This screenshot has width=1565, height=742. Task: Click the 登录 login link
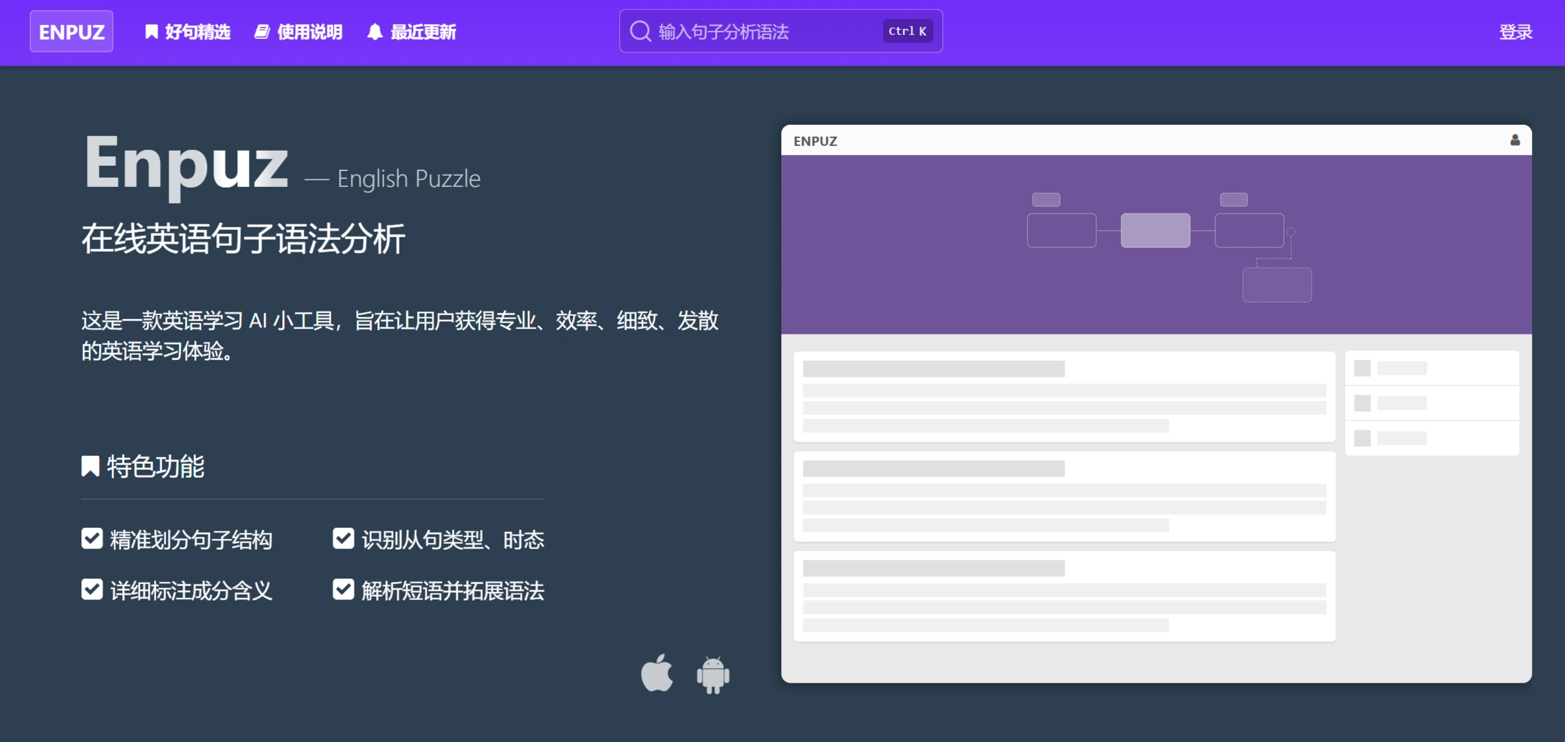pyautogui.click(x=1515, y=32)
